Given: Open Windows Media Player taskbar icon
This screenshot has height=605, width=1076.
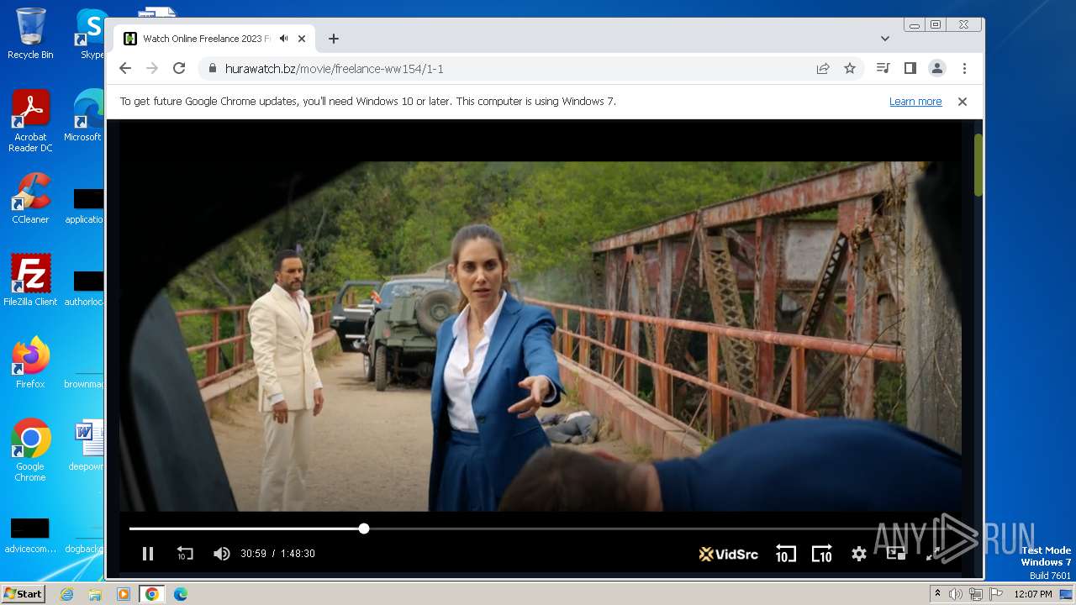Looking at the screenshot, I should click(x=124, y=594).
